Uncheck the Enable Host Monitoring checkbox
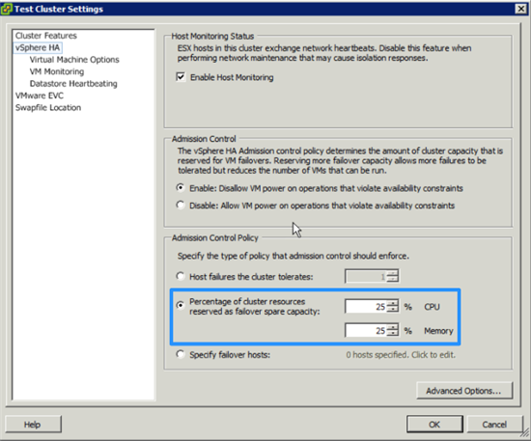Viewport: 531px width, 441px height. (x=181, y=77)
